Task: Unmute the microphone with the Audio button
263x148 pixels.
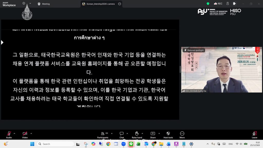Action: coord(9,134)
